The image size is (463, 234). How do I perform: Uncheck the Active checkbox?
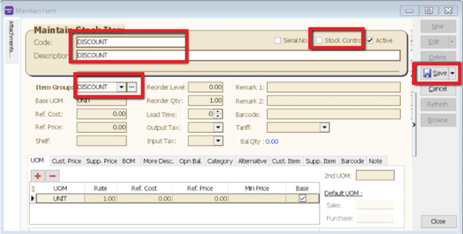[370, 41]
